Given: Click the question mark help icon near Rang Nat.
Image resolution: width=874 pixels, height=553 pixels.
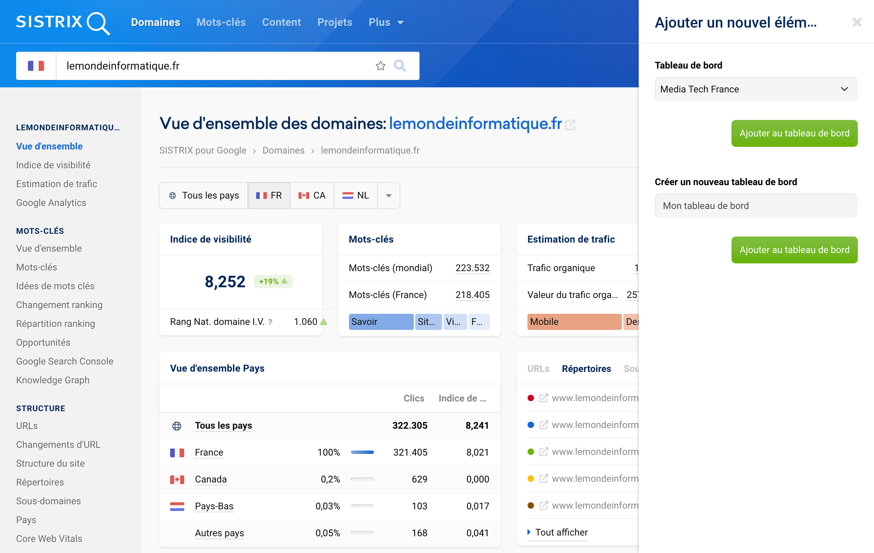Looking at the screenshot, I should click(x=270, y=322).
